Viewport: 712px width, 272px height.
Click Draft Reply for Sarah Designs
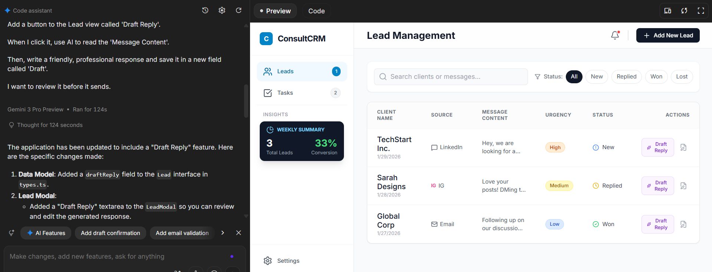657,186
